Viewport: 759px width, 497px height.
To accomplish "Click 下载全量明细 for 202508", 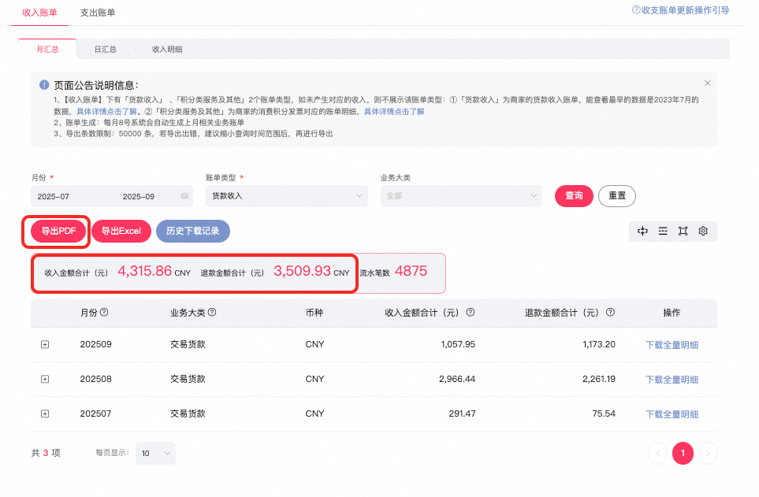I will 672,380.
